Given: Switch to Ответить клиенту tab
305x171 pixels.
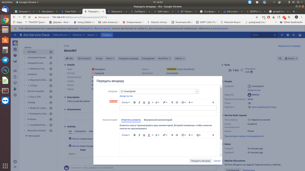Looking at the screenshot, I should pos(131,120).
